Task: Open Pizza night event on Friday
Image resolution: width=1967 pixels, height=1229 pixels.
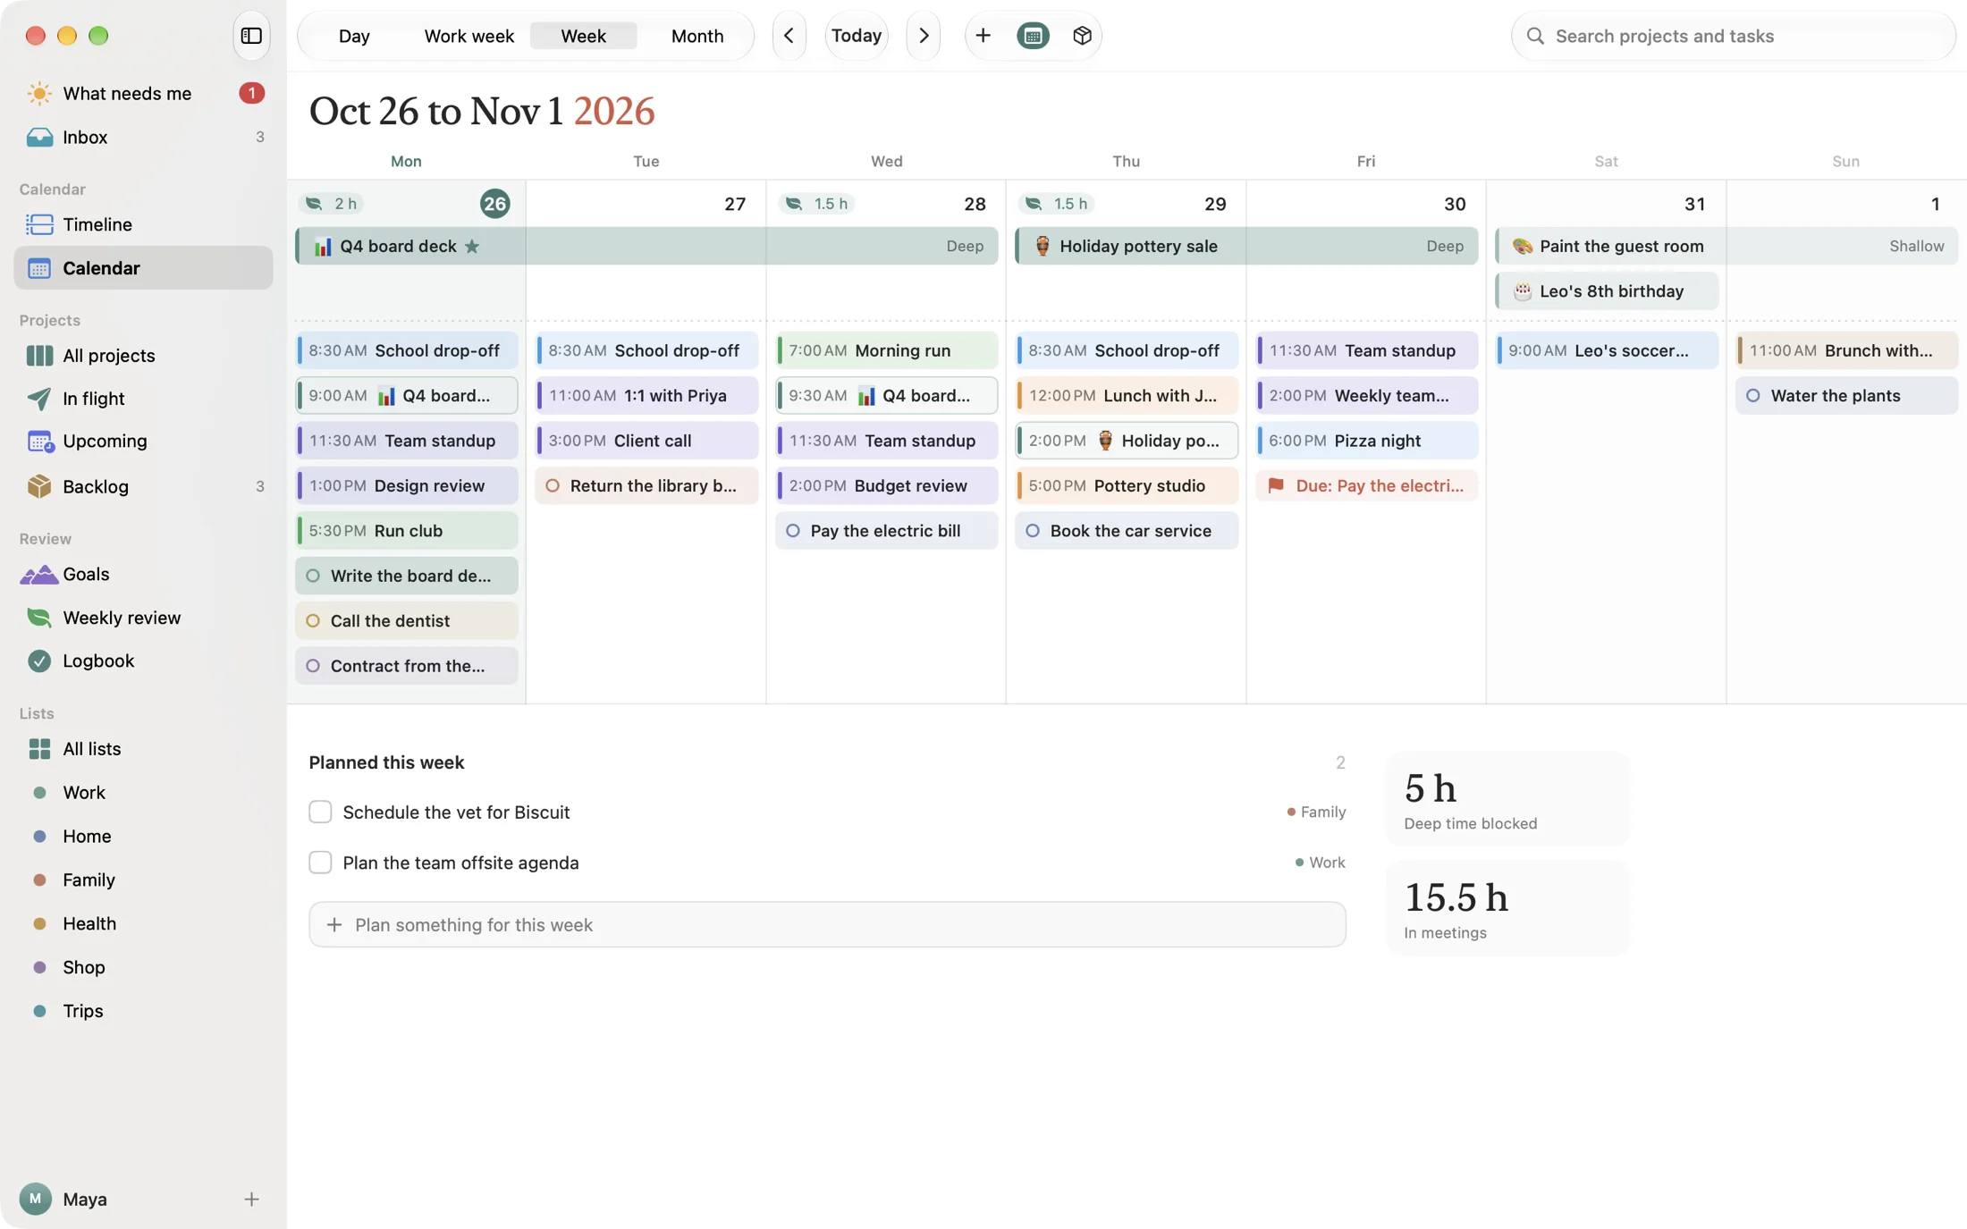Action: point(1366,441)
